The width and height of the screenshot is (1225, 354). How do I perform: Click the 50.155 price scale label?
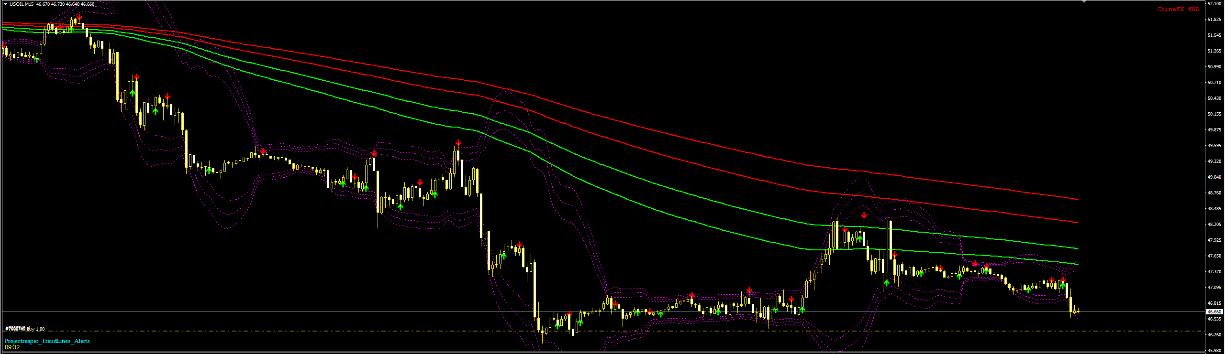[x=1215, y=114]
